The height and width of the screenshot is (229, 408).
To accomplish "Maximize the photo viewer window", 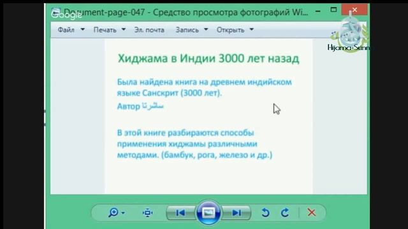I will click(x=333, y=10).
